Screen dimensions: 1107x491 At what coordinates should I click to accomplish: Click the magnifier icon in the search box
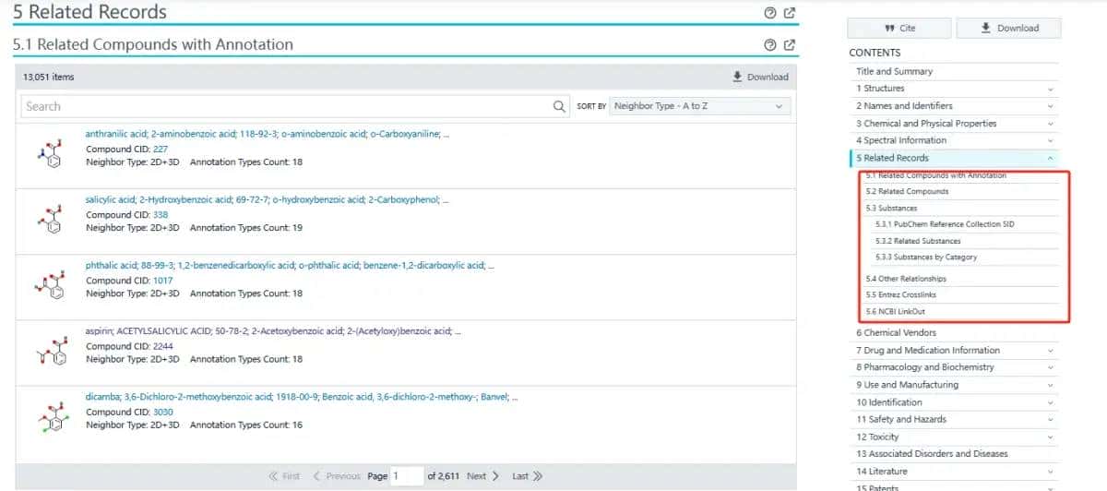tap(559, 106)
